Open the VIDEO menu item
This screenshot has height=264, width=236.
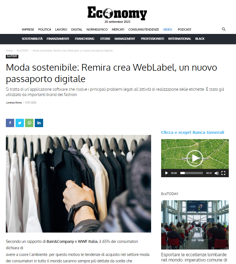168,29
